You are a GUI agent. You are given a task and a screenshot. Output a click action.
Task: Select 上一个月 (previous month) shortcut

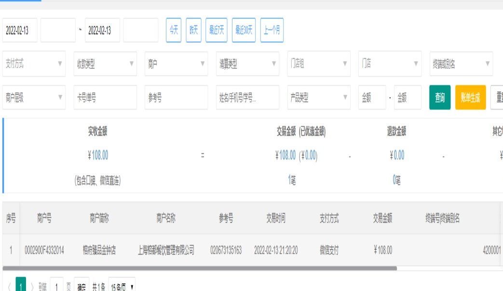tap(272, 30)
